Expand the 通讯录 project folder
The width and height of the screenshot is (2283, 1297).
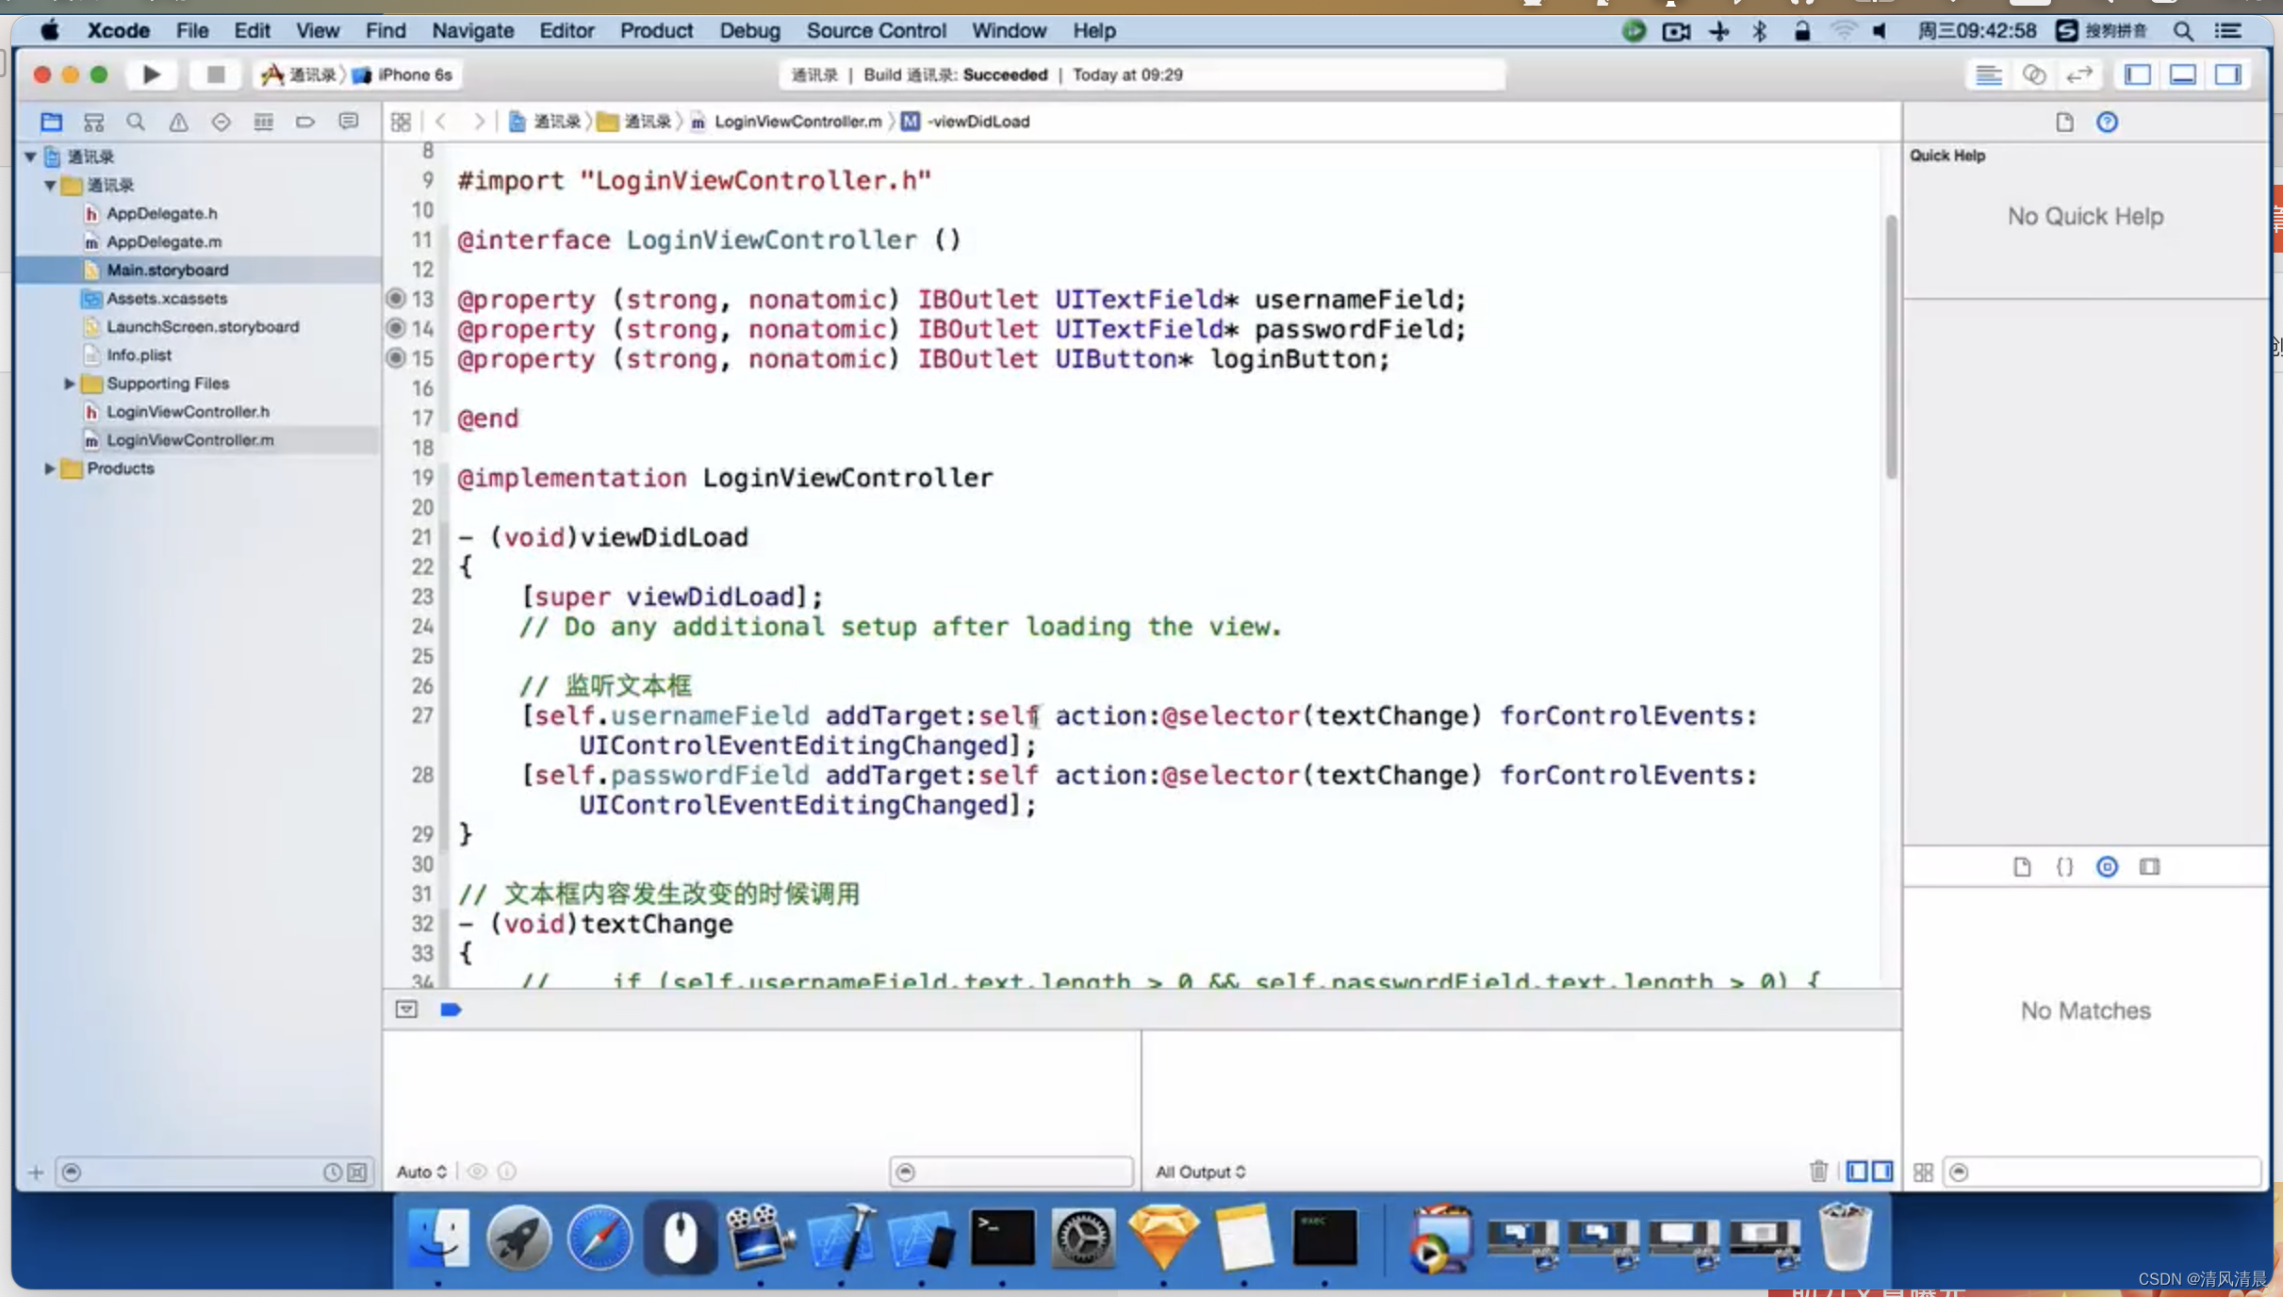coord(30,156)
